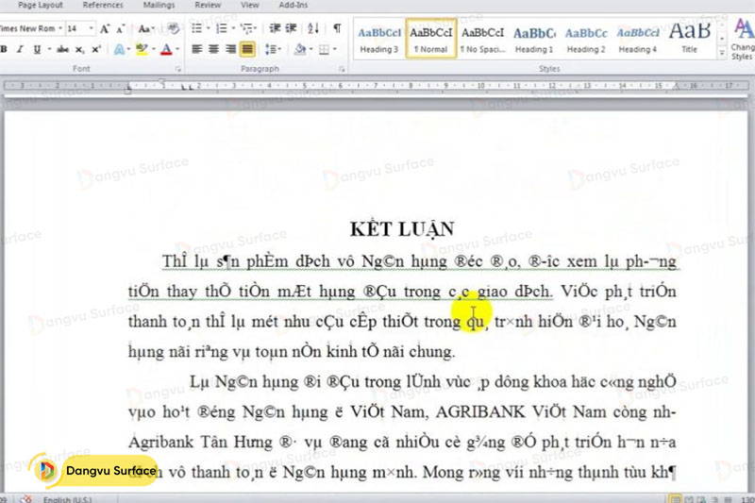755x503 pixels.
Task: Select Justify alignment button
Action: tap(247, 49)
